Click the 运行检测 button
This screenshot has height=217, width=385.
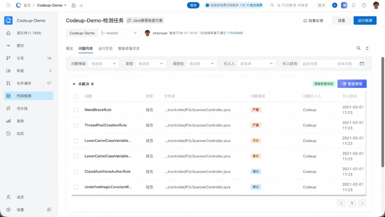coord(365,20)
